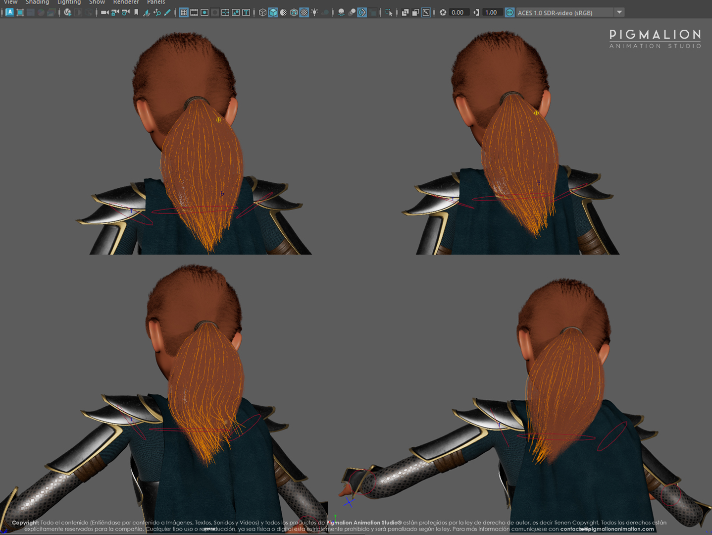Click the exposure value field
Screen dimensions: 712x535
coord(458,12)
